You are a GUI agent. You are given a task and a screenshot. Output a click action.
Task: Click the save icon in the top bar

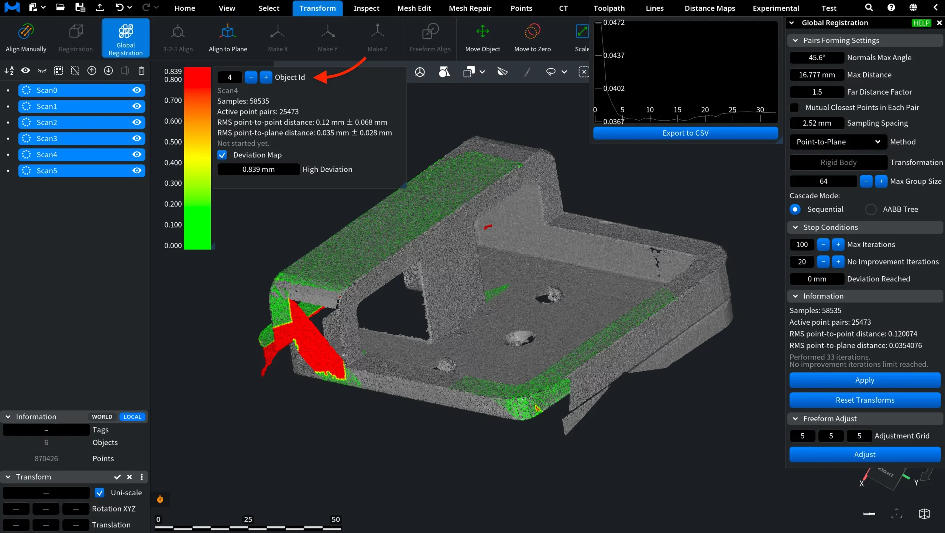coord(80,7)
